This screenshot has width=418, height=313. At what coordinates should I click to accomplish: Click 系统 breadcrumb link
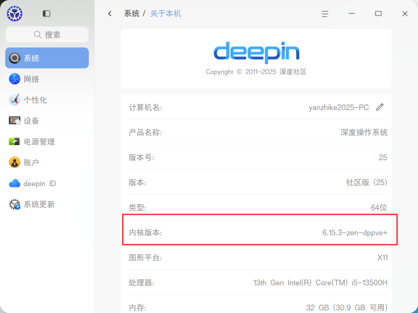(132, 14)
